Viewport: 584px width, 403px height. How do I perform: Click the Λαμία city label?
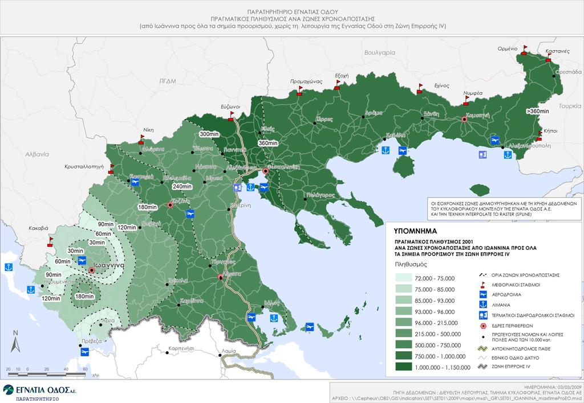228,351
